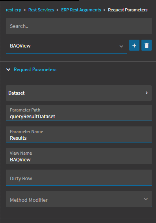Click the trash icon to delete BAQView
Image resolution: width=156 pixels, height=223 pixels.
click(147, 45)
